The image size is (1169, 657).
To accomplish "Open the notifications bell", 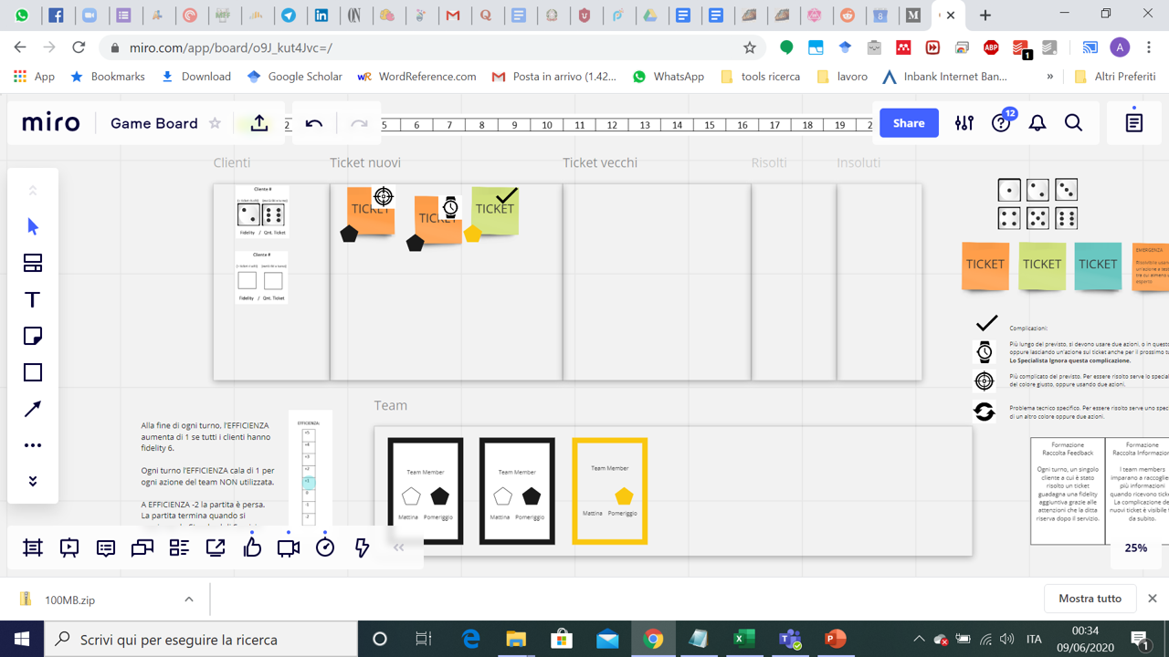I will 1037,123.
